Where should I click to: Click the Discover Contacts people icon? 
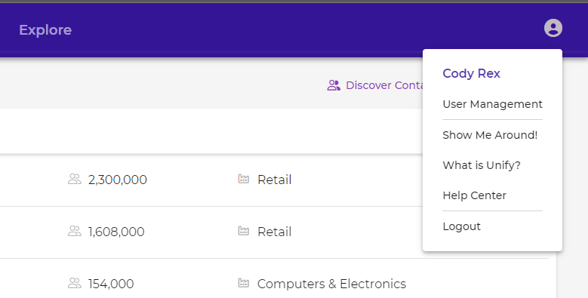334,85
